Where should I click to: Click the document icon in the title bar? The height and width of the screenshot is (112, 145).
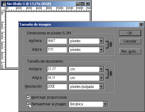pos(4,4)
